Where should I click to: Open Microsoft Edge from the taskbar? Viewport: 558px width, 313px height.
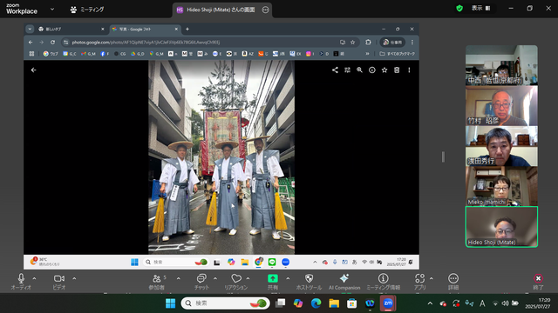316,303
